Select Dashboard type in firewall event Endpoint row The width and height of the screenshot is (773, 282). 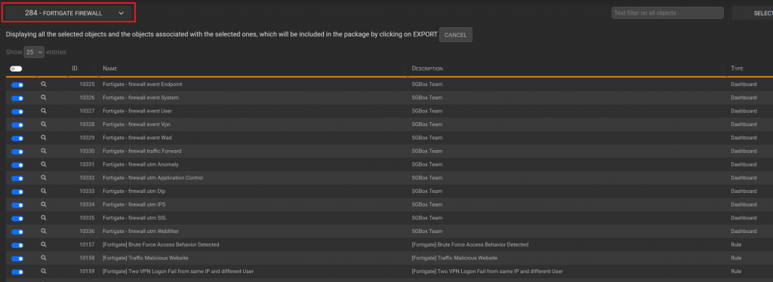[x=744, y=84]
